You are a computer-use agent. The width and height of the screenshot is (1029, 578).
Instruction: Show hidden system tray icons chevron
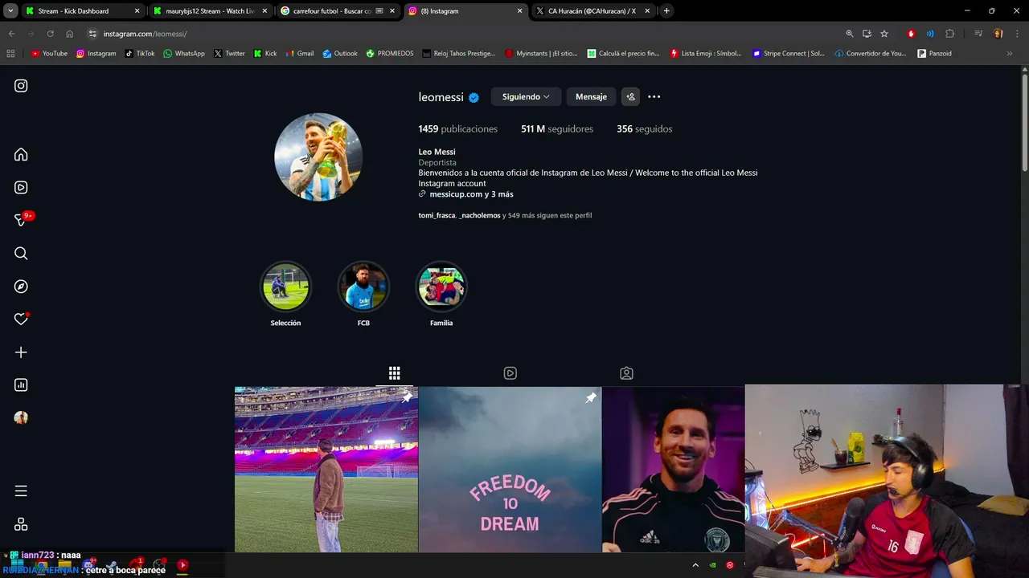click(695, 565)
